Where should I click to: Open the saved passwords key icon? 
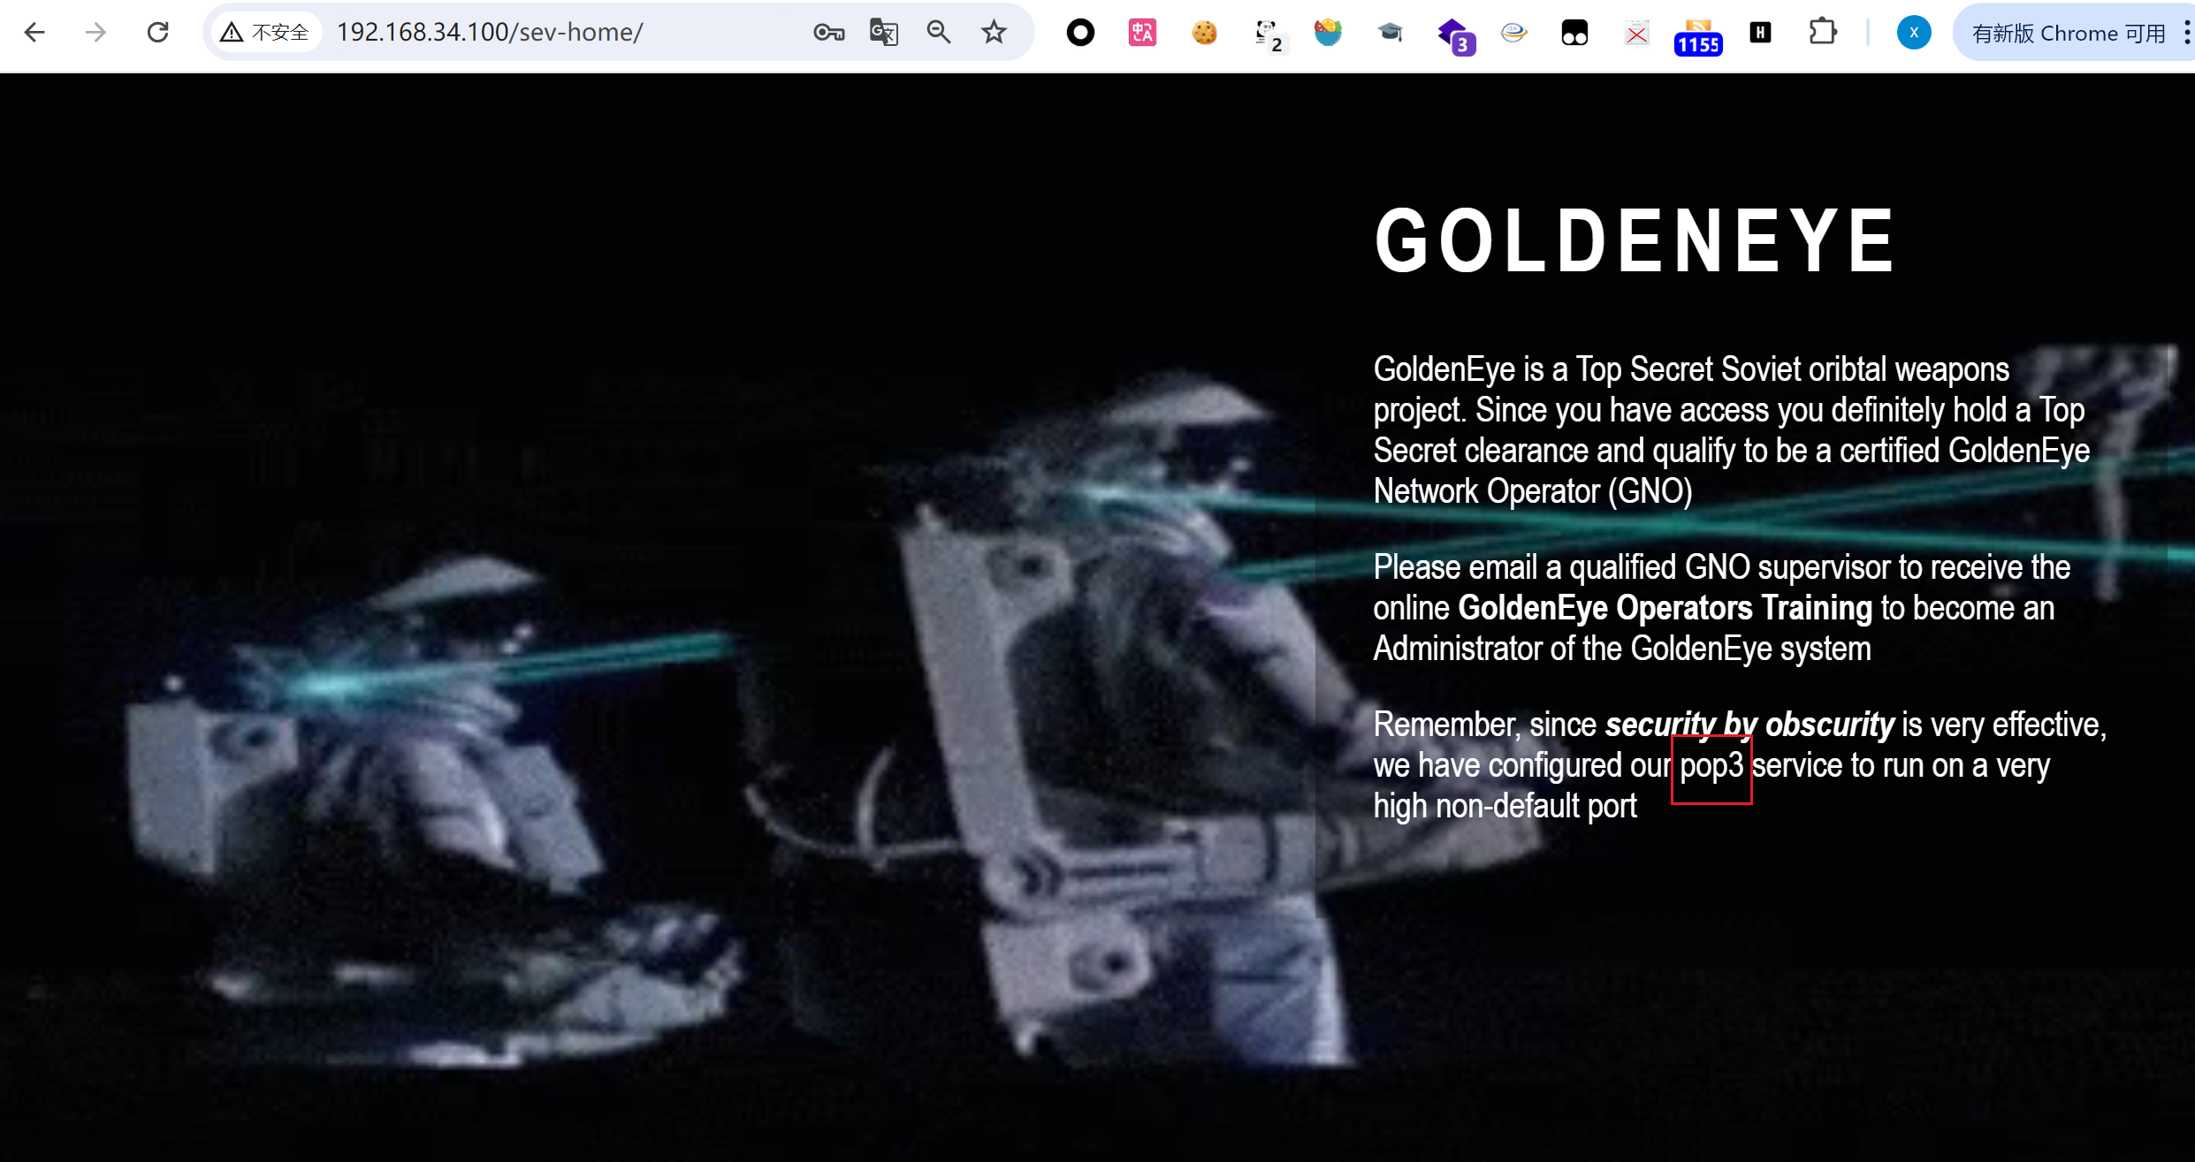click(x=828, y=33)
